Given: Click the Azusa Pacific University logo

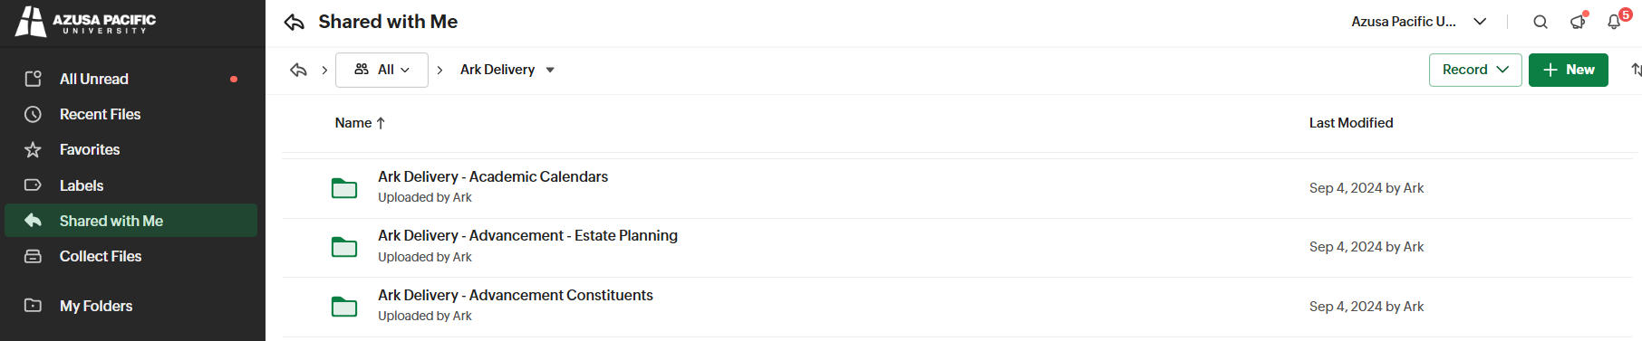Looking at the screenshot, I should [86, 22].
